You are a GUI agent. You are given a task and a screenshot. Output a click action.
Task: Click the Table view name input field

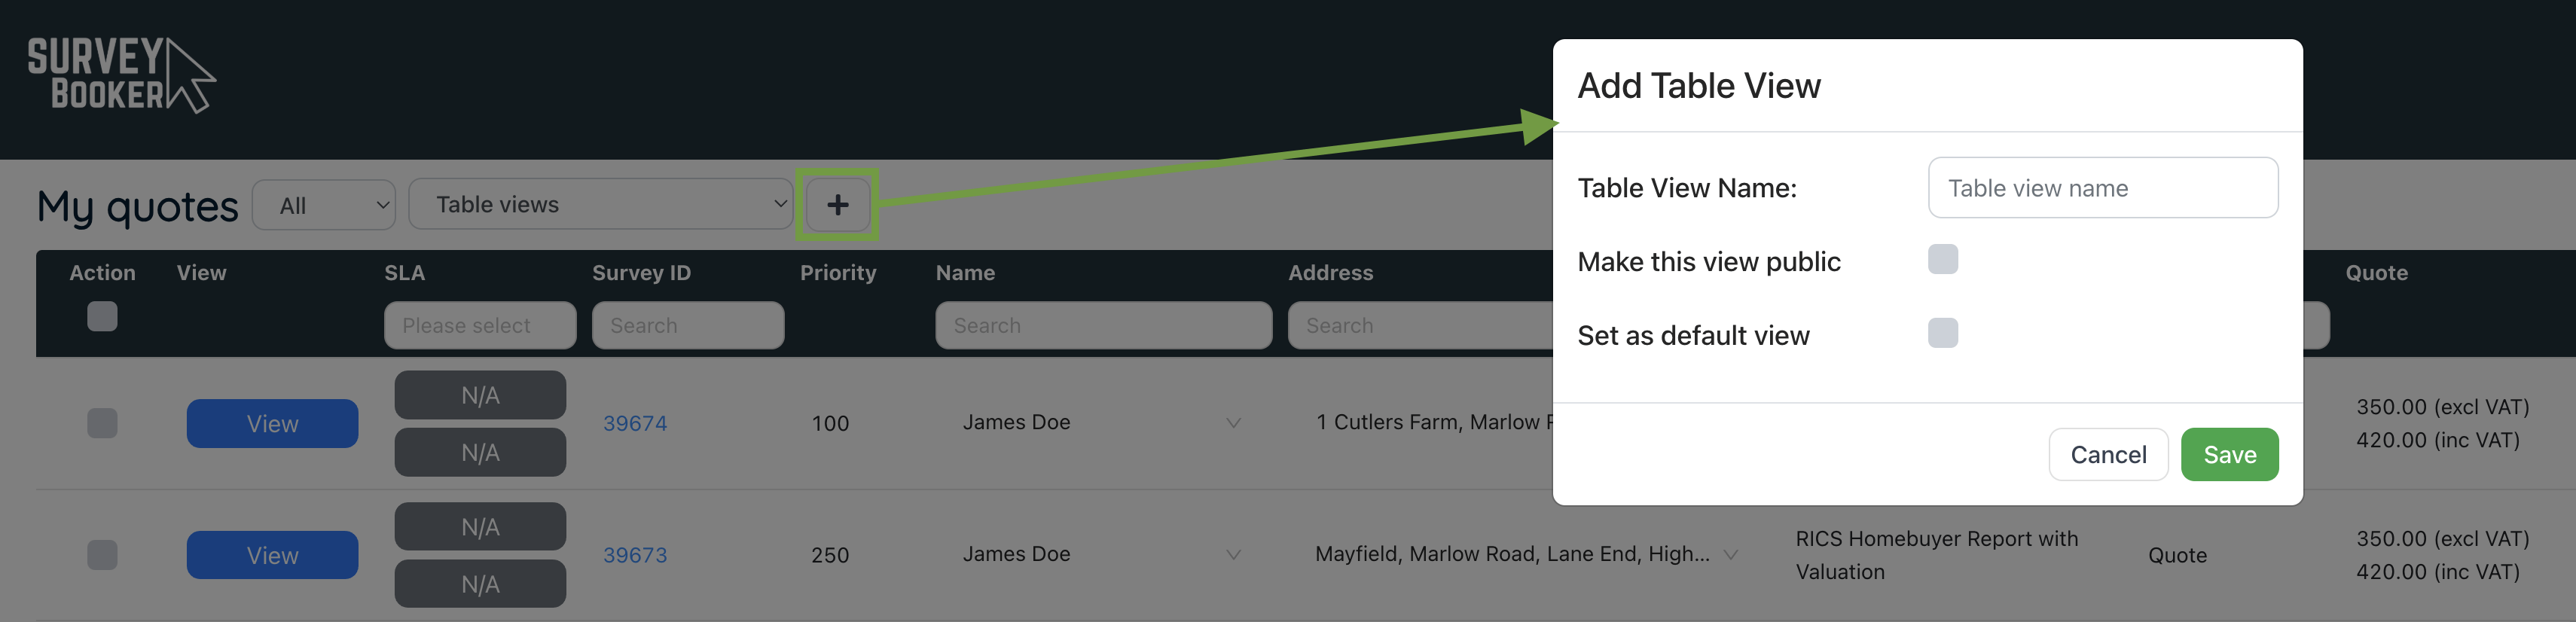click(x=2102, y=188)
